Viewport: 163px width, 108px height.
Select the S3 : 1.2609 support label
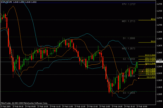point(129,93)
